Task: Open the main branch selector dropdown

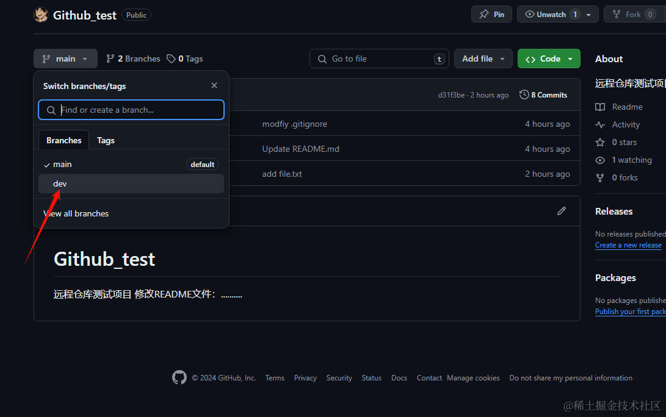Action: (x=65, y=59)
